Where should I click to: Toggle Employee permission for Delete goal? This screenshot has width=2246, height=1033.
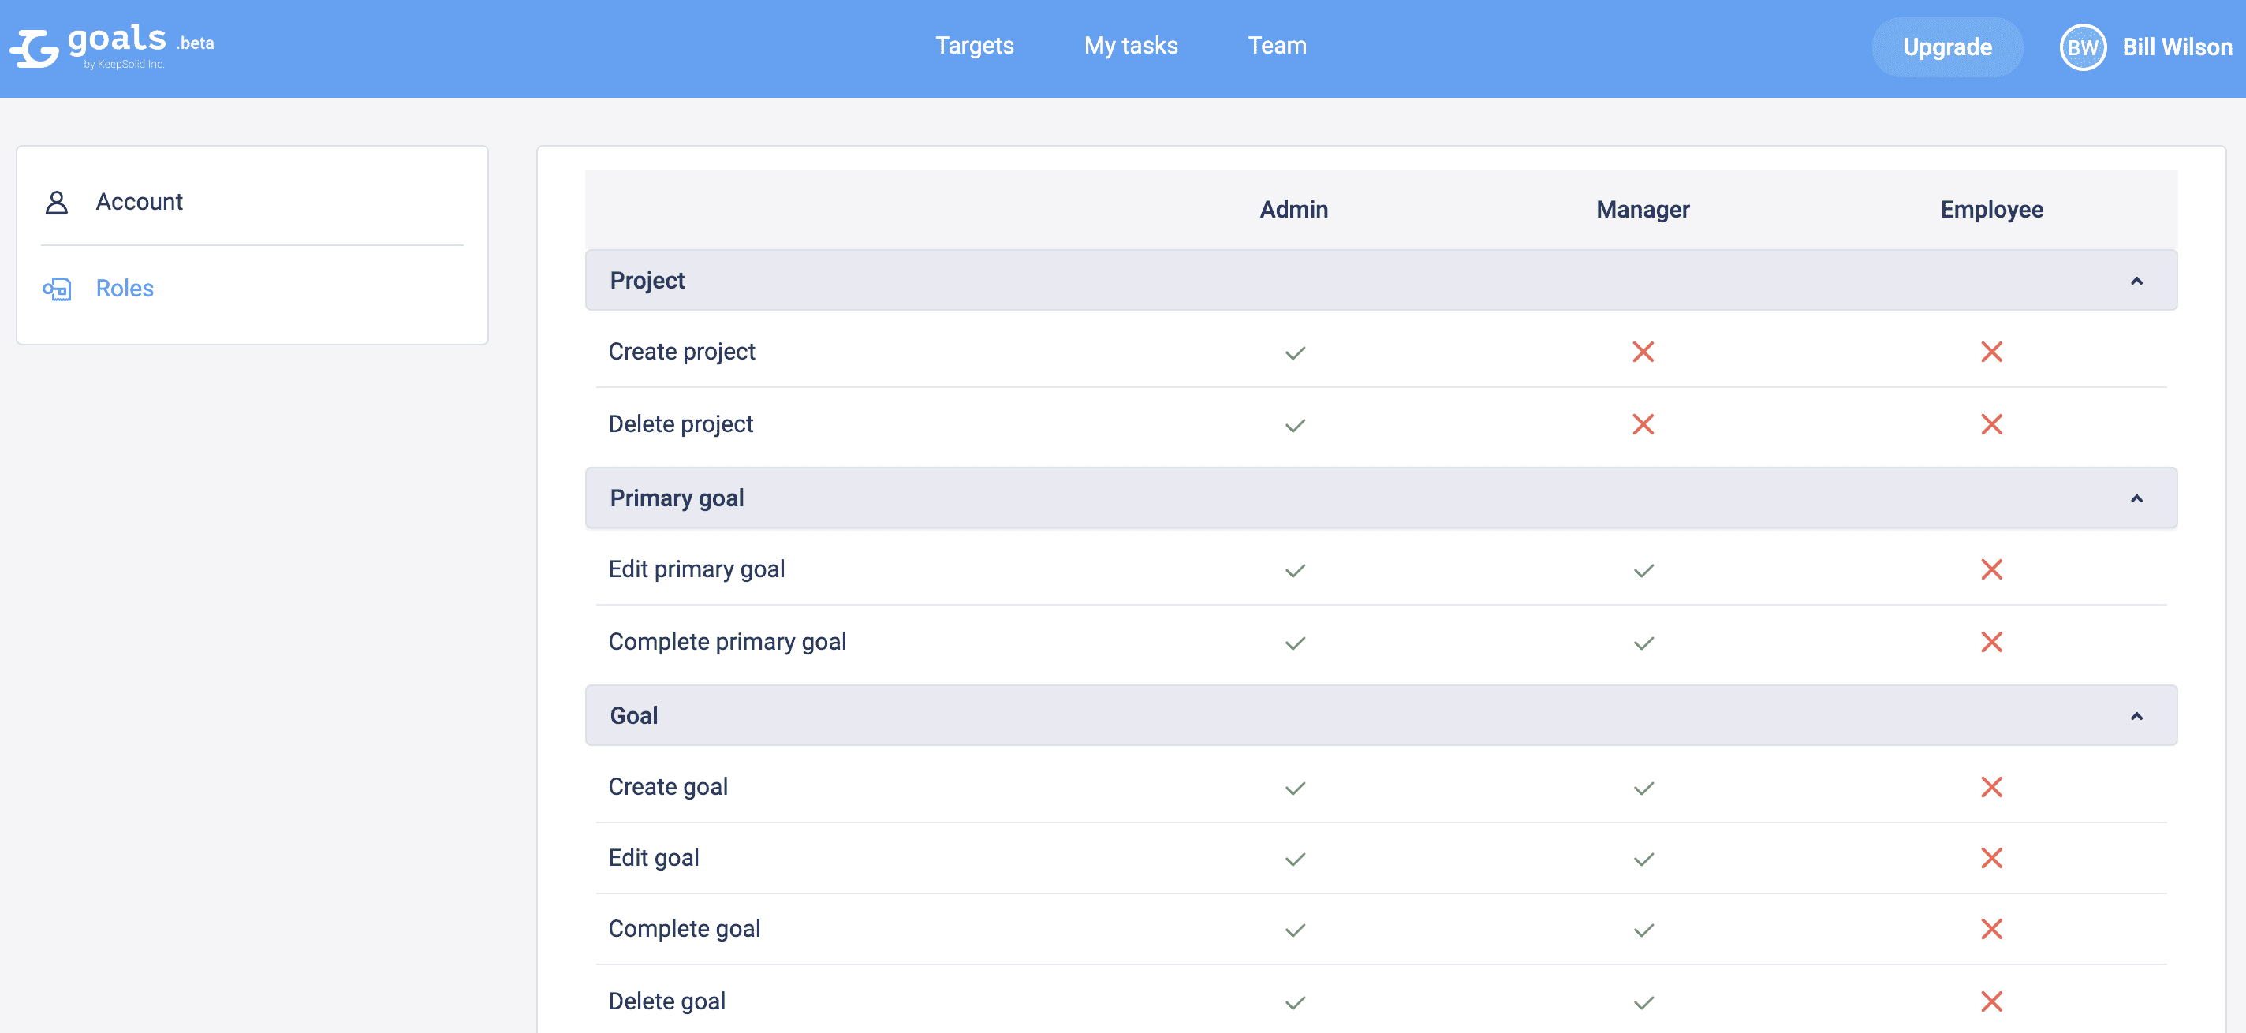pyautogui.click(x=1991, y=1001)
